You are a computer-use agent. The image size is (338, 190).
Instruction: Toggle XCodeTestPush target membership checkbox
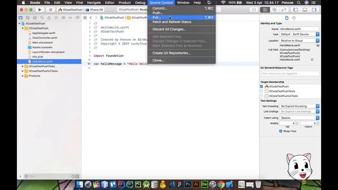click(261, 87)
